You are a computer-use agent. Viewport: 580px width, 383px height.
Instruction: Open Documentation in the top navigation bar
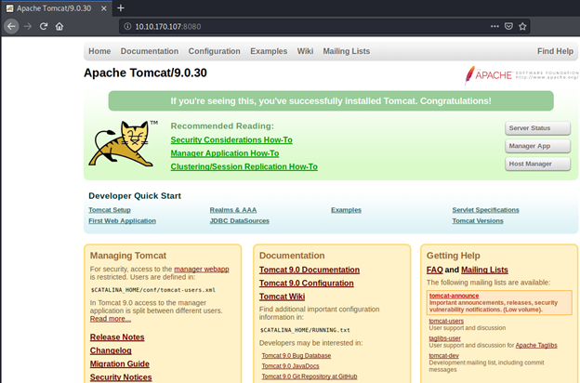point(150,51)
